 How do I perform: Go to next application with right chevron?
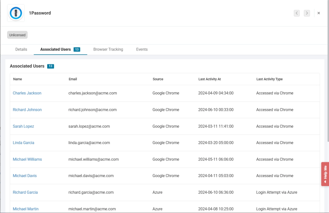pos(307,13)
